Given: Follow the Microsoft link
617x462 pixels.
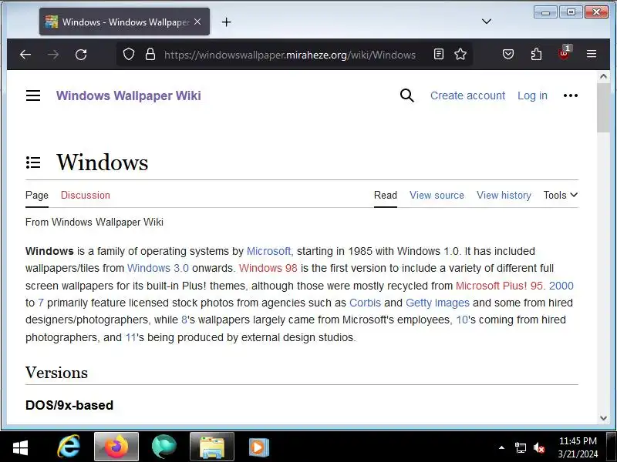Looking at the screenshot, I should click(x=268, y=251).
